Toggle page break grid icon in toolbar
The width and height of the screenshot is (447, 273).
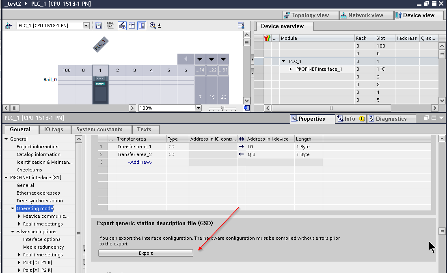(x=132, y=26)
